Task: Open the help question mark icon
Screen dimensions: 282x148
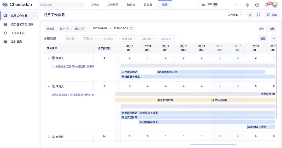Action: pyautogui.click(x=257, y=5)
